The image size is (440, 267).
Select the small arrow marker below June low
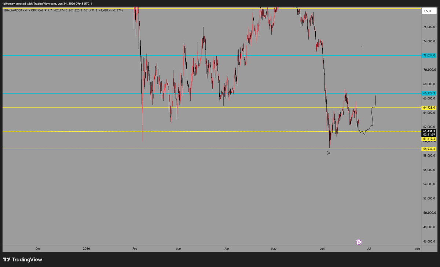click(x=328, y=153)
